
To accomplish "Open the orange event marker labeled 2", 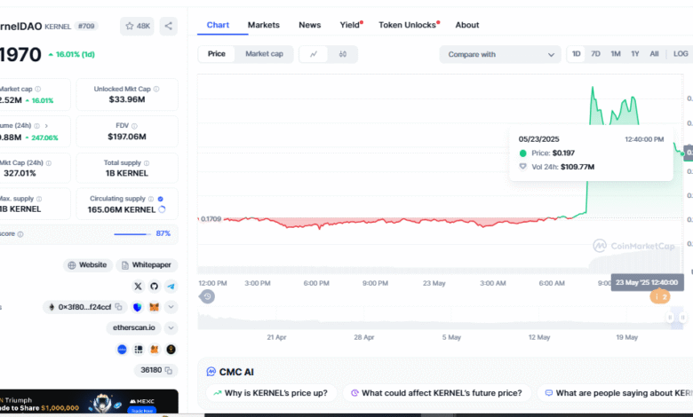I will pos(659,296).
